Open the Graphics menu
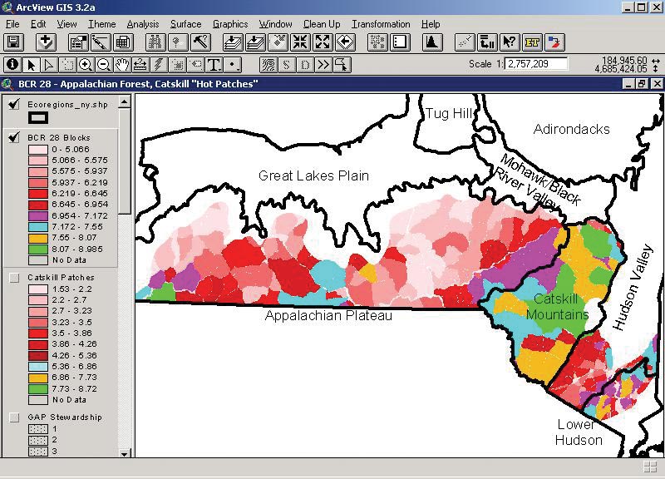 [230, 24]
